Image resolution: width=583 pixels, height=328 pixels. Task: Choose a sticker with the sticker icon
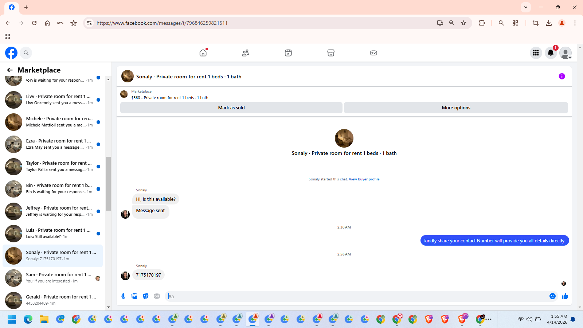[146, 296]
